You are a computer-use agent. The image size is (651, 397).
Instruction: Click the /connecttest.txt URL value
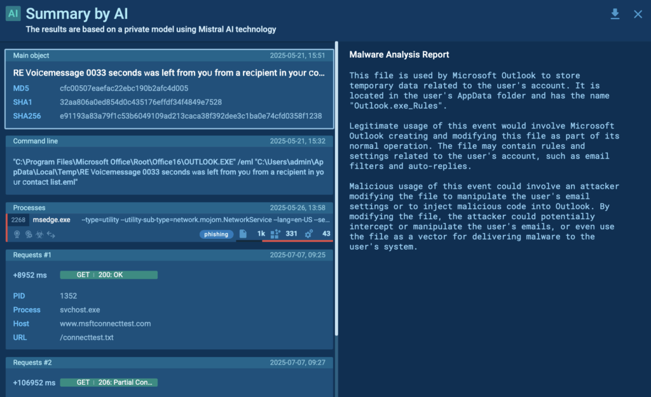pos(86,338)
